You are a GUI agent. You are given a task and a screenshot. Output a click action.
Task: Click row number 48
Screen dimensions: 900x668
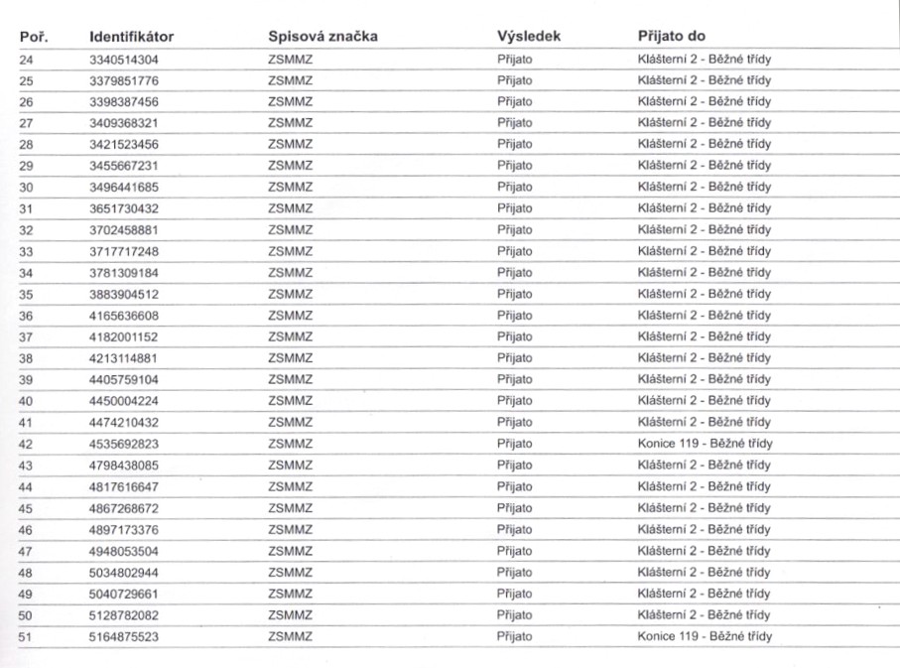tap(27, 572)
